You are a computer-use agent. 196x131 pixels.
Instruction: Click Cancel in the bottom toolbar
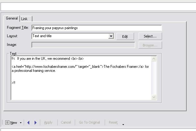[x=66, y=123]
